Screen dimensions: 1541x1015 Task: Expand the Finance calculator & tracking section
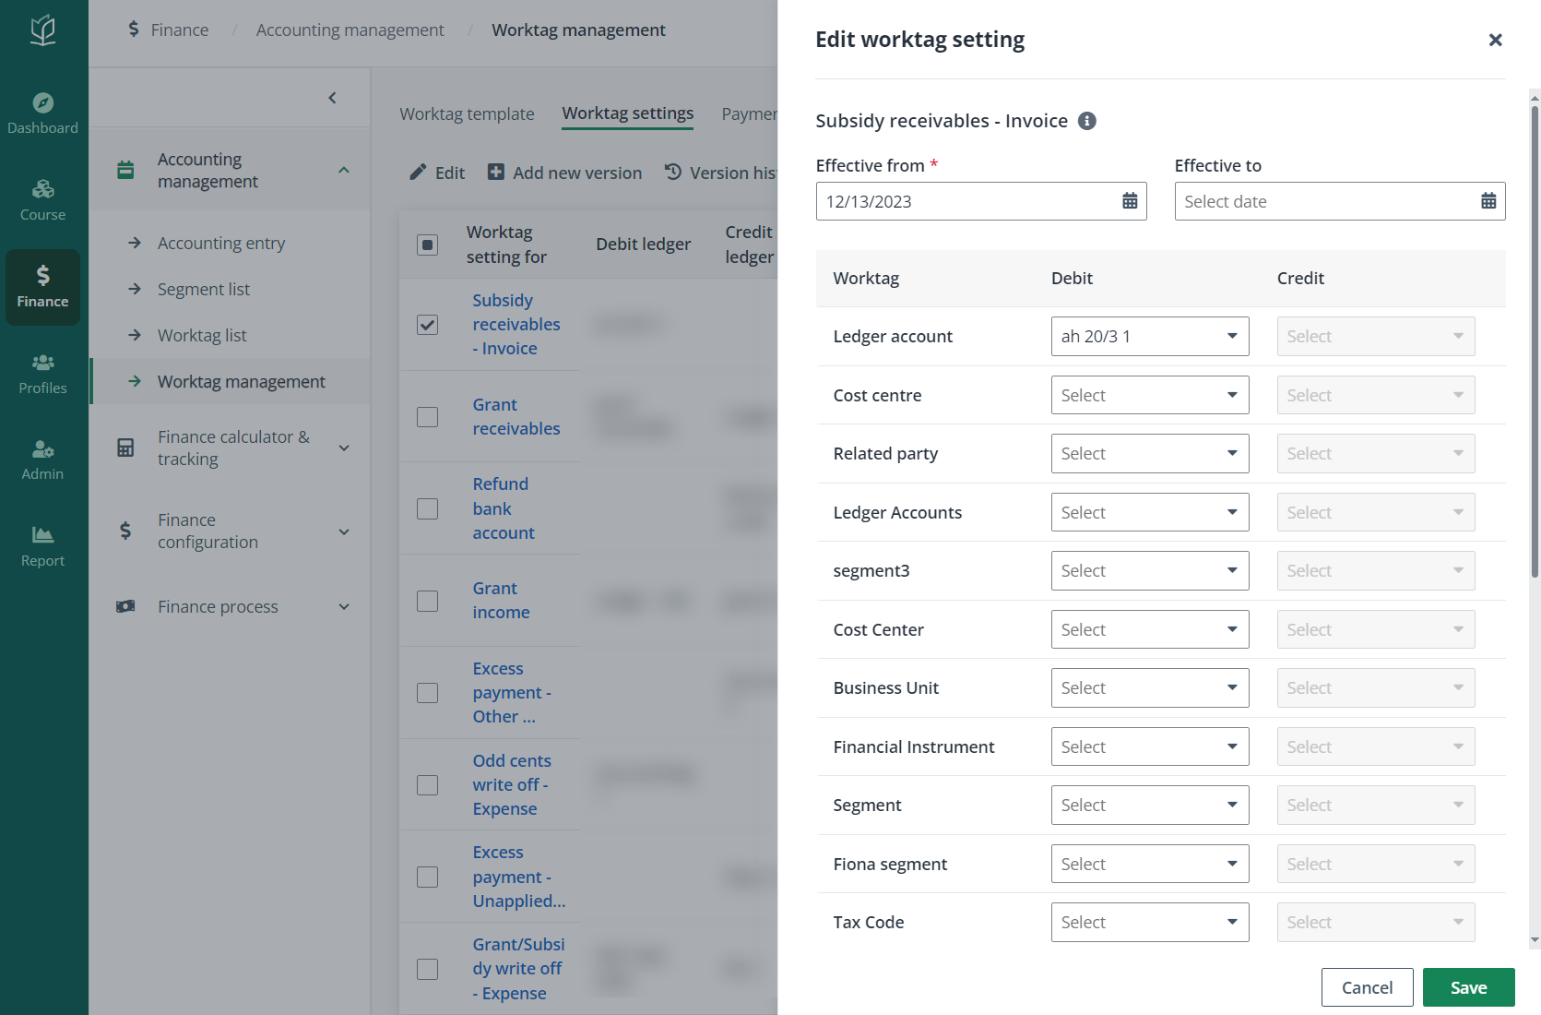(x=344, y=448)
